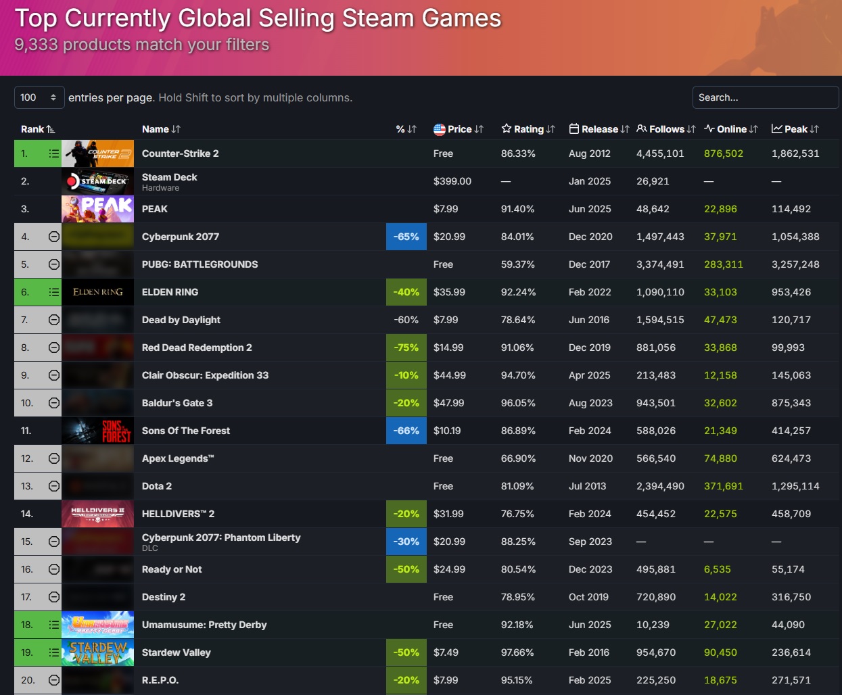Open Stardew Valley game link
The height and width of the screenshot is (695, 842).
pos(177,652)
